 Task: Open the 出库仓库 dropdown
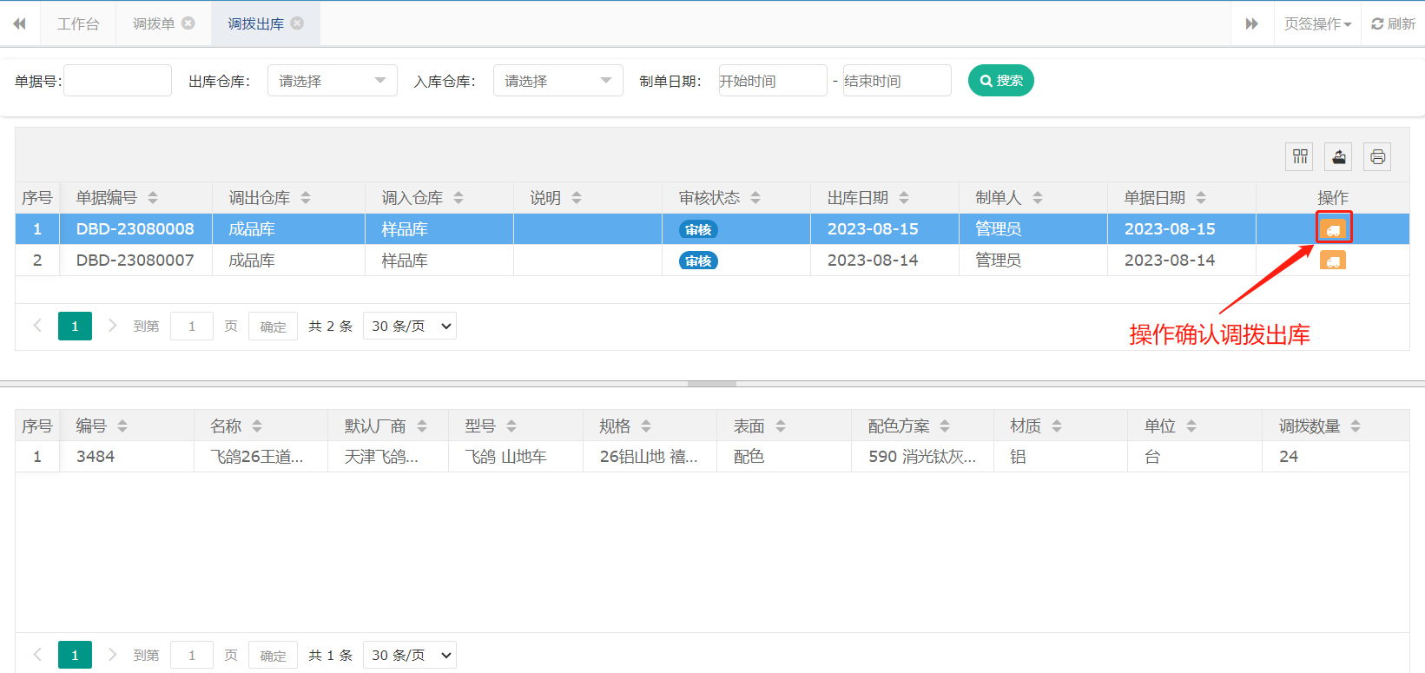click(332, 81)
